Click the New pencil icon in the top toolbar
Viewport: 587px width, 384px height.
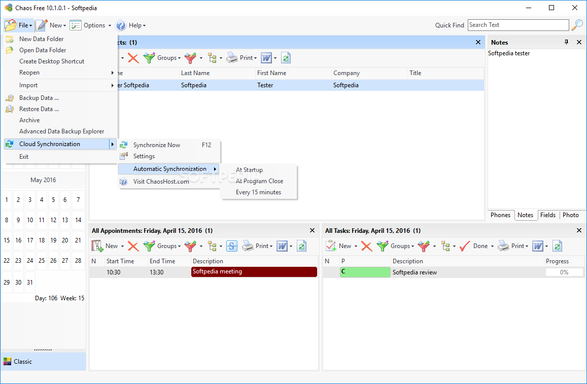[x=41, y=25]
